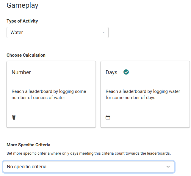191x176 pixels.
Task: Click the "Number" card title
Action: pyautogui.click(x=21, y=72)
